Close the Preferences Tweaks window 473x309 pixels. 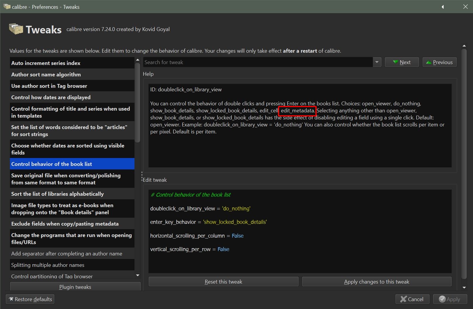coord(465,7)
